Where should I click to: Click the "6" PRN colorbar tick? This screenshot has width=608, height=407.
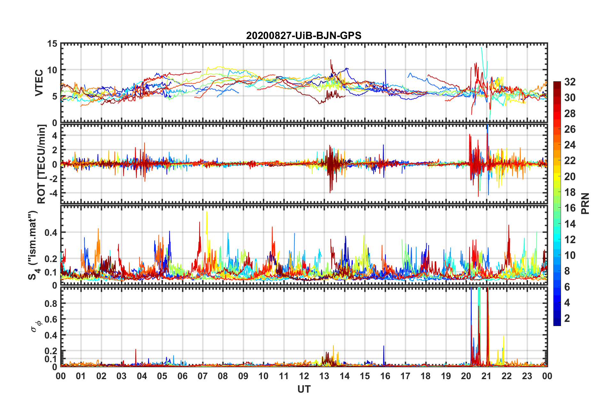tap(567, 287)
